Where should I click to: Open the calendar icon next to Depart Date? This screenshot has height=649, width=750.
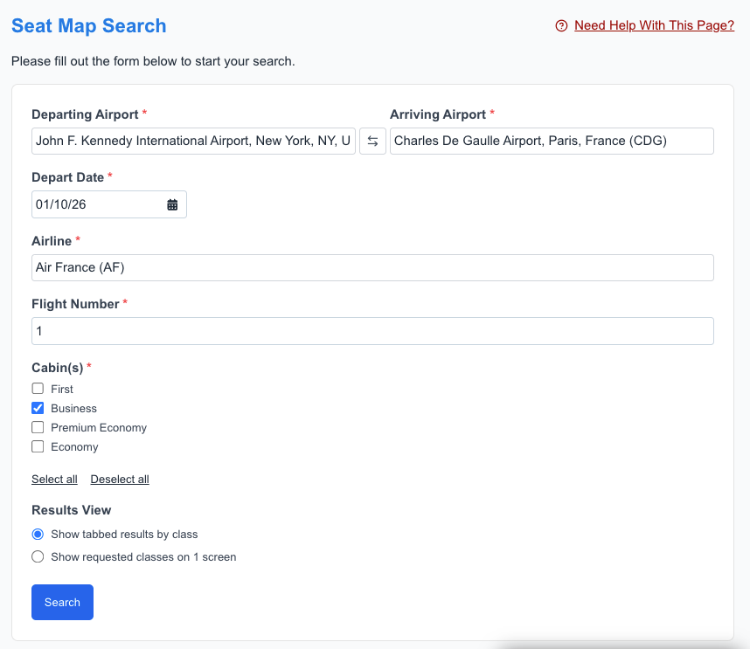click(172, 204)
